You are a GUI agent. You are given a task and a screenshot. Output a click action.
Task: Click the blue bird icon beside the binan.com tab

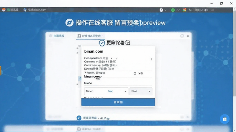pyautogui.click(x=25, y=10)
